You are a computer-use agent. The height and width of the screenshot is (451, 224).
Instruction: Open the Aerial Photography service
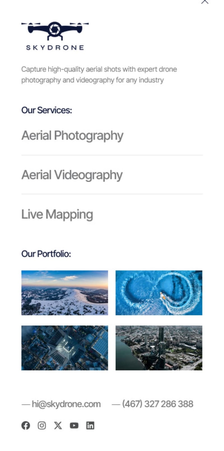coord(72,136)
